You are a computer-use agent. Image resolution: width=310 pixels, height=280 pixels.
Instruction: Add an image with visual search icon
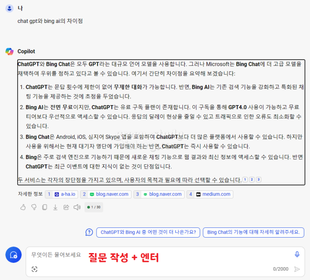tap(35, 269)
